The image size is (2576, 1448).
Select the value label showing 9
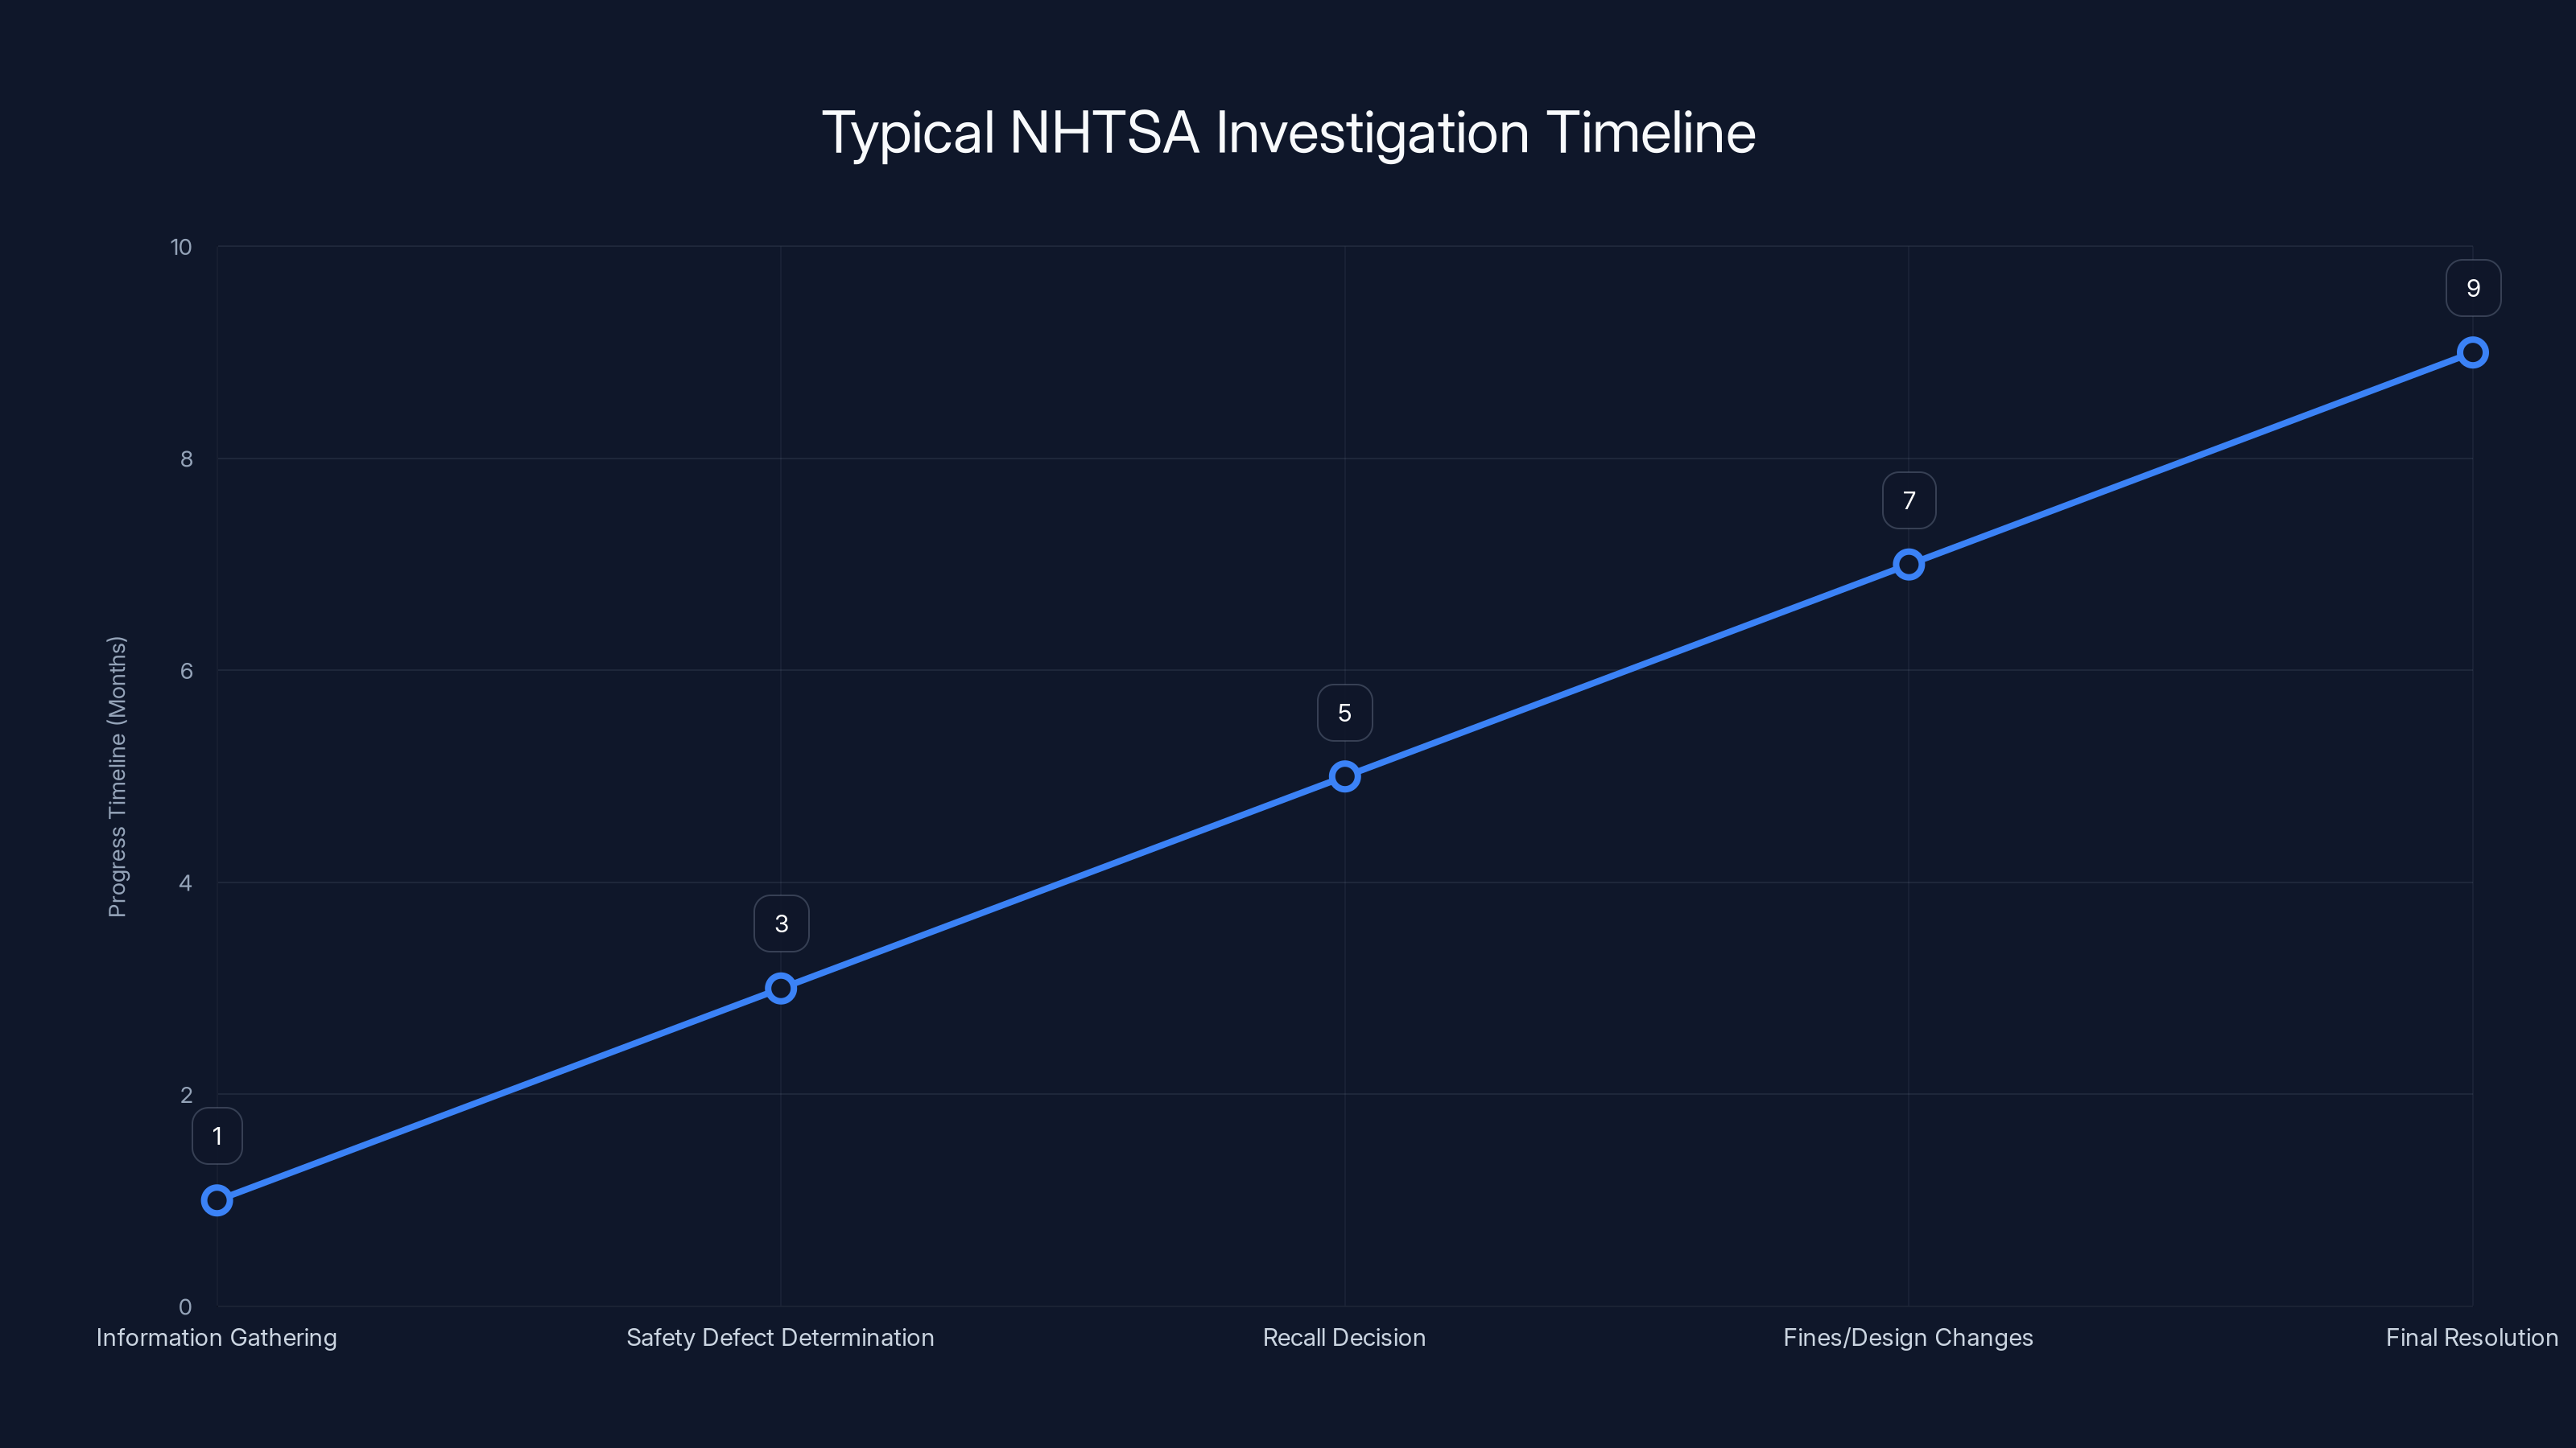[x=2473, y=288]
